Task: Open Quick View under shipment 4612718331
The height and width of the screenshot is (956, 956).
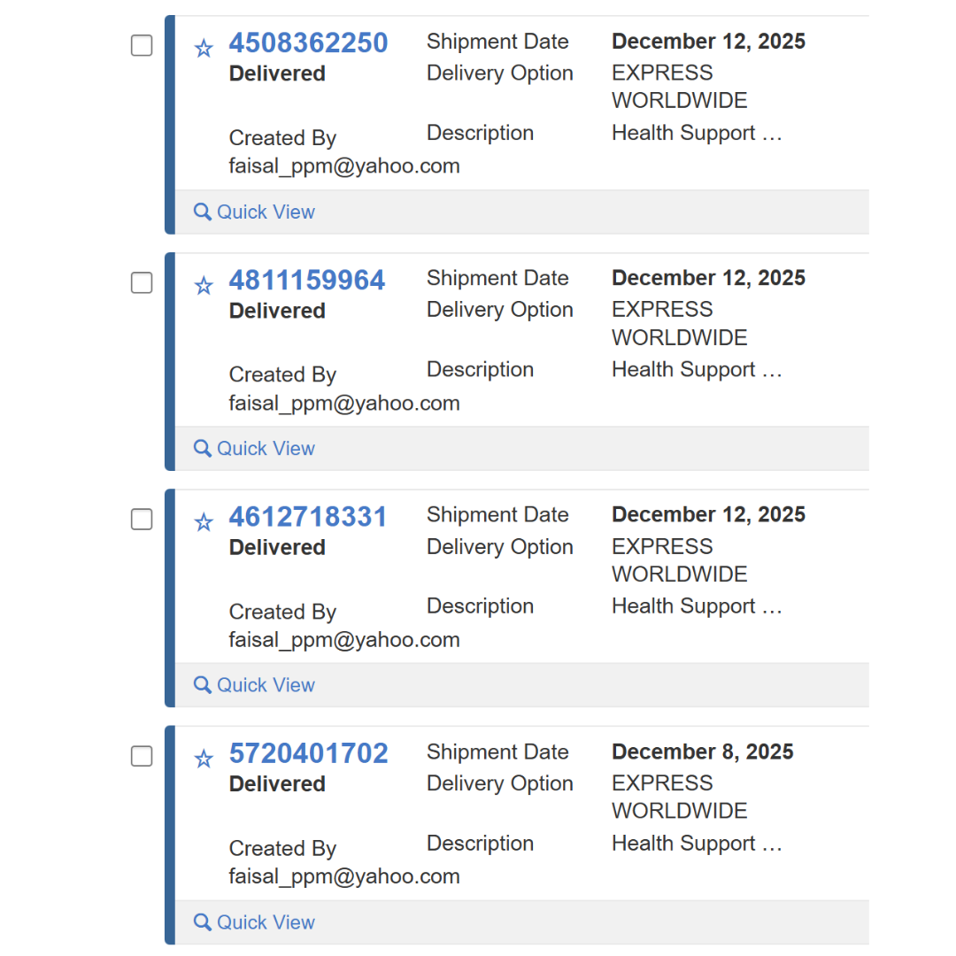Action: pos(266,684)
